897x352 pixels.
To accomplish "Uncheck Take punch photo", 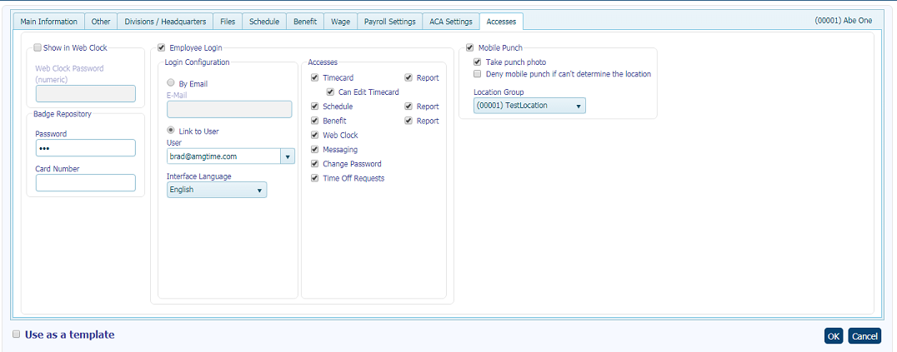I will point(477,62).
